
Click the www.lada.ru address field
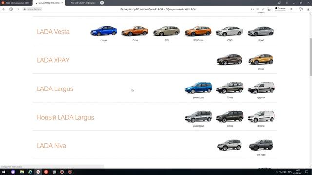click(35, 9)
